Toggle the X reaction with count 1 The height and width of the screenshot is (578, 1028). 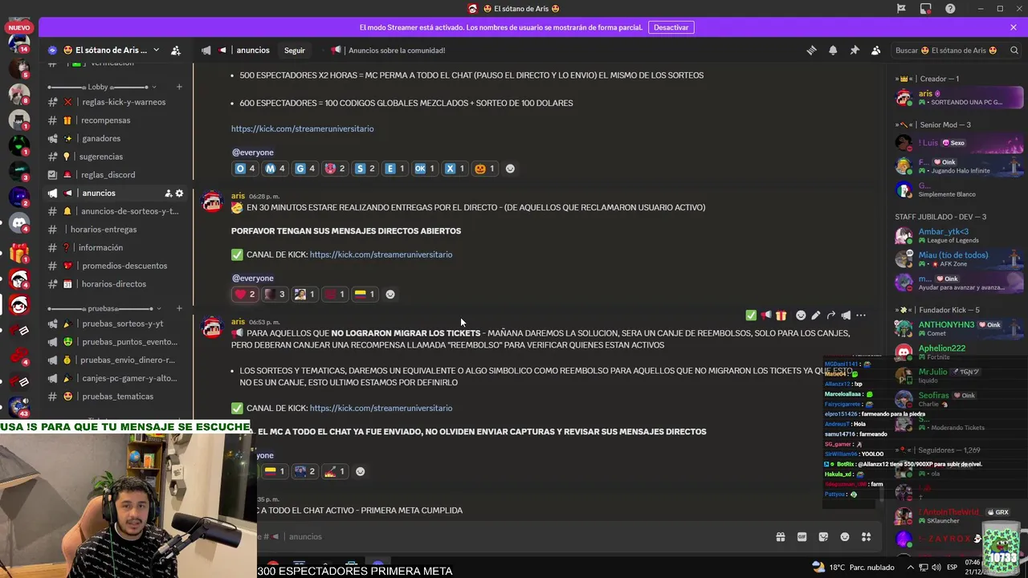coord(455,169)
